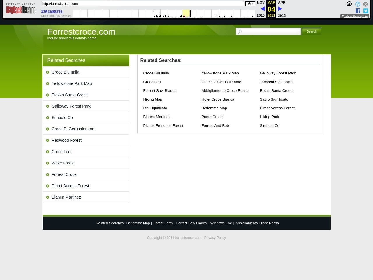Click bullet icon beside Redwood Forest
The image size is (373, 280).
point(47,141)
